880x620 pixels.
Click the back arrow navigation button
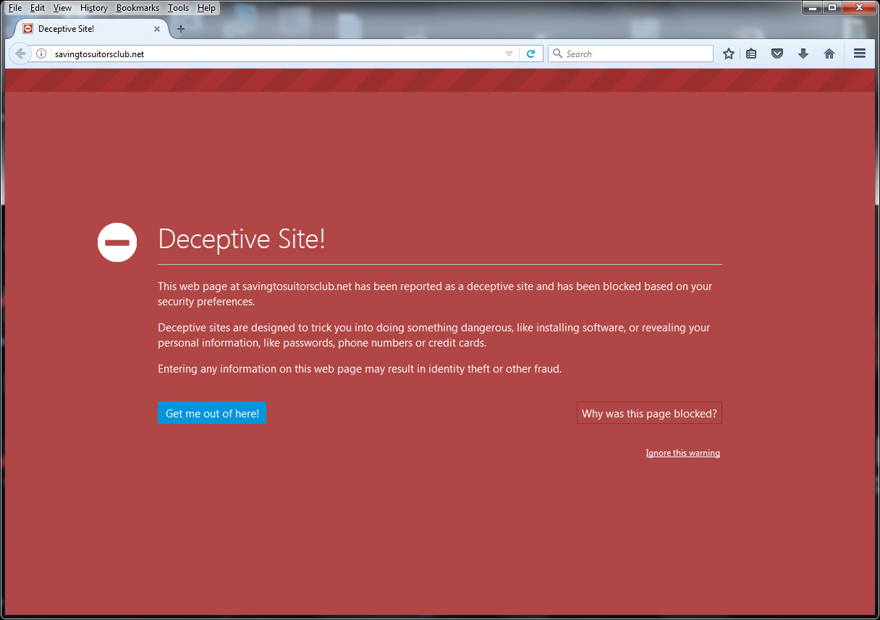click(20, 54)
